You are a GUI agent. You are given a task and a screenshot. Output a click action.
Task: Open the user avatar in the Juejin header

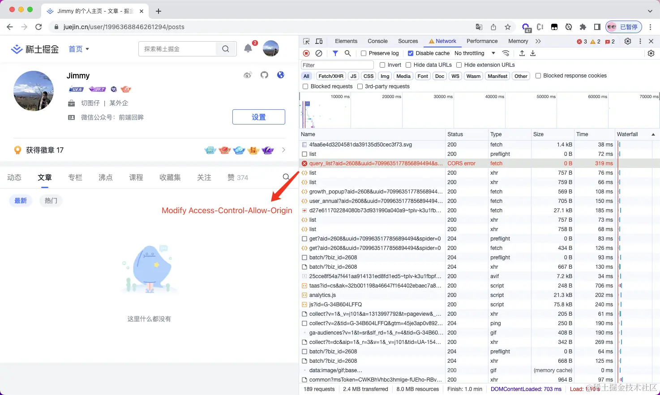[x=271, y=48]
